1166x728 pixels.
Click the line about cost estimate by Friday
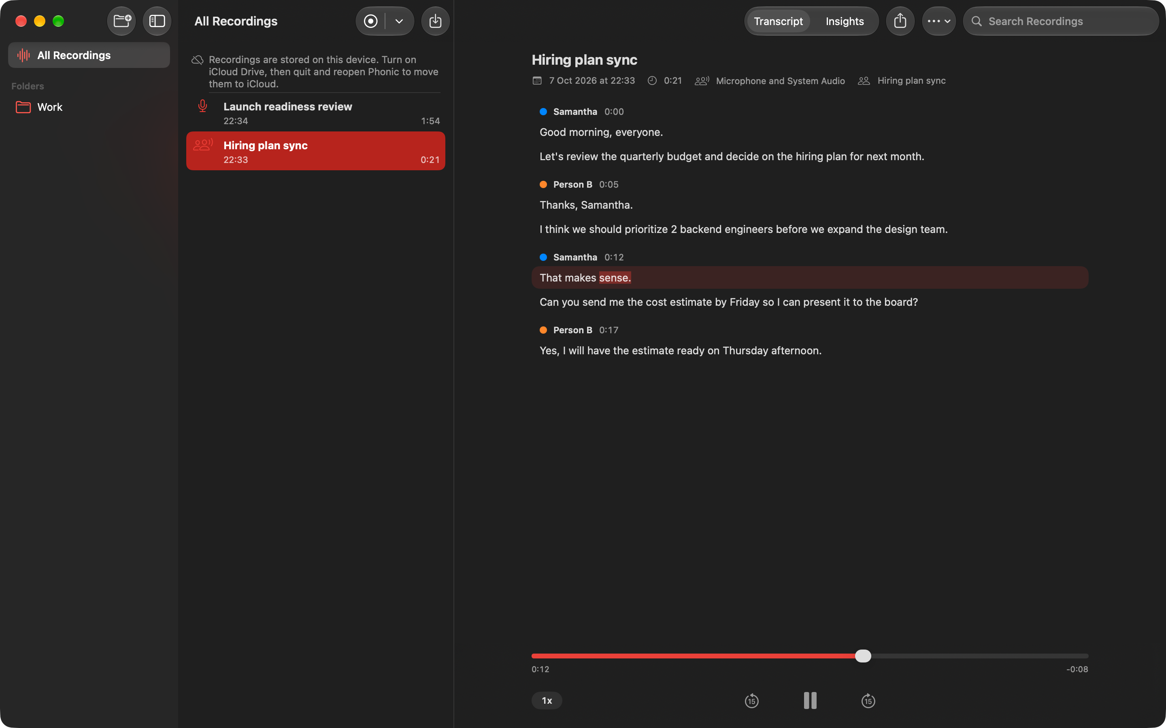[x=728, y=303]
